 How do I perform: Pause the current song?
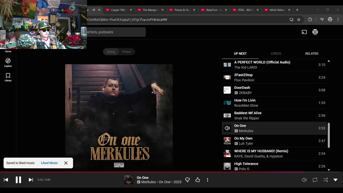point(18,180)
